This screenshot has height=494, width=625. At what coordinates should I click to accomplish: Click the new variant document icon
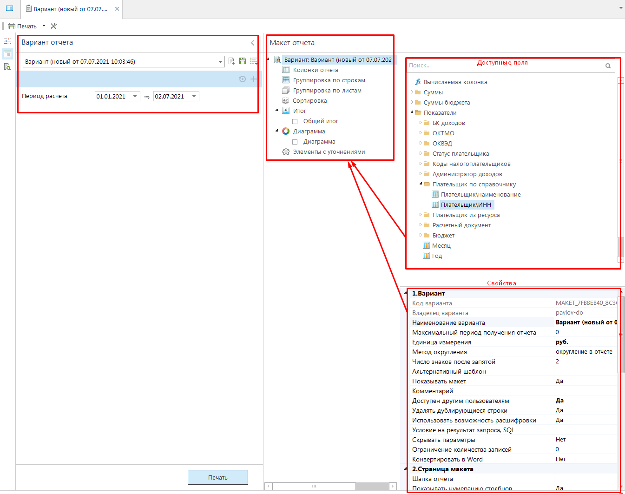[231, 61]
